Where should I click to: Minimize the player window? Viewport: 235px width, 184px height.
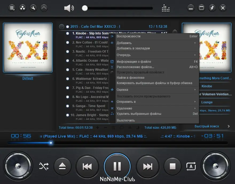pos(191,8)
